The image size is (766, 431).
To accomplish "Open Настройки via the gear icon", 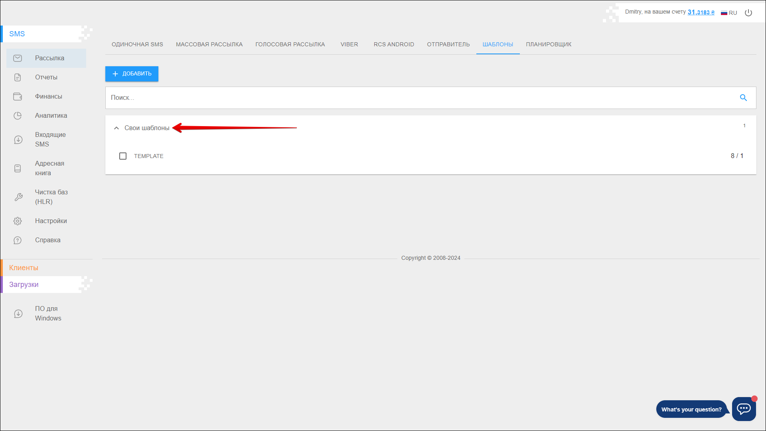I will click(18, 221).
